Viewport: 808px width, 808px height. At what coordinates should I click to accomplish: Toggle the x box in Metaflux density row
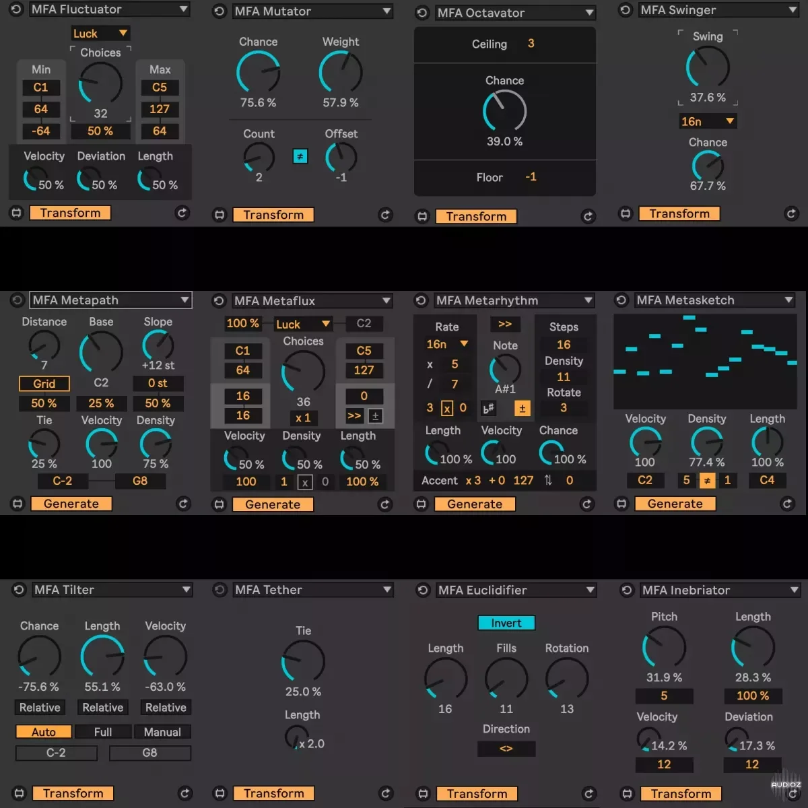tap(305, 482)
